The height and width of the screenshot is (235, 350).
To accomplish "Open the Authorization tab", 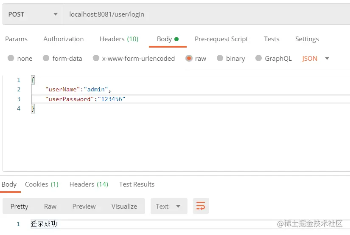I will click(64, 39).
